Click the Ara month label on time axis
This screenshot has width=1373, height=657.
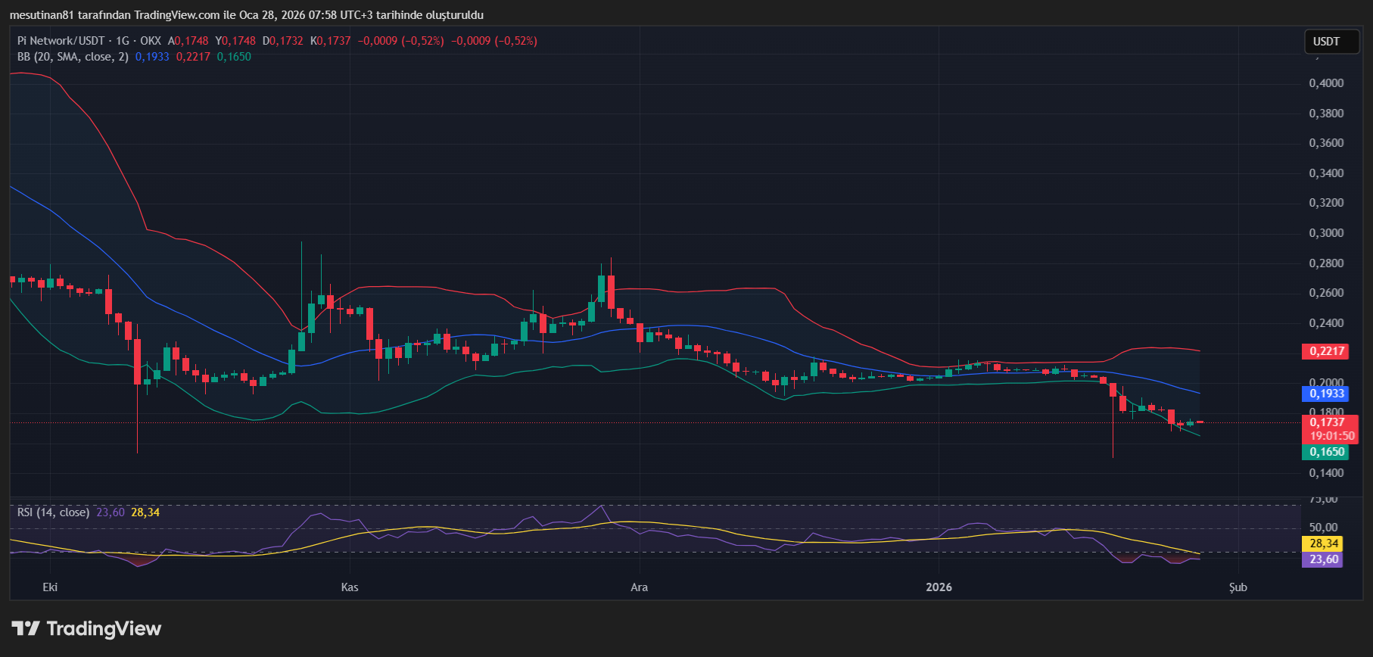(x=640, y=587)
